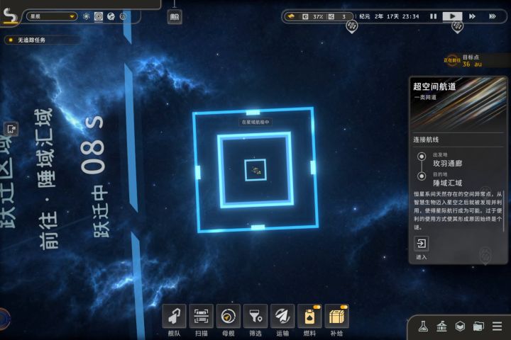Open the cube inventory icon

460,326
